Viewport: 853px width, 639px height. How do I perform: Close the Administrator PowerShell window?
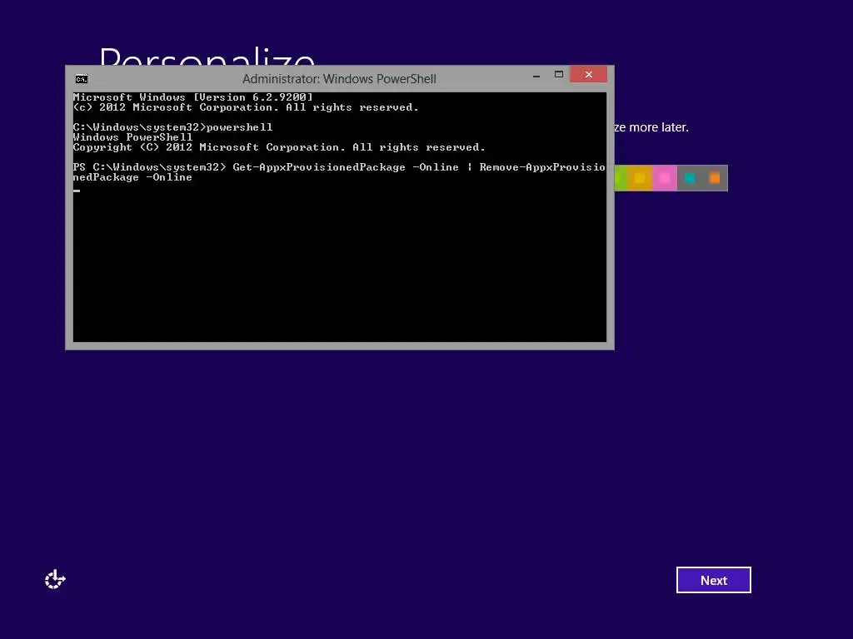click(x=589, y=74)
